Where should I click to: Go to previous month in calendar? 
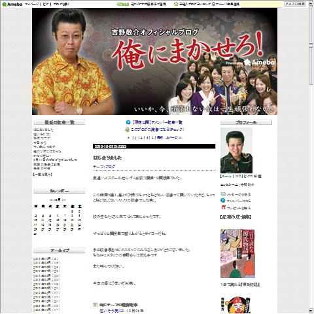[51, 200]
